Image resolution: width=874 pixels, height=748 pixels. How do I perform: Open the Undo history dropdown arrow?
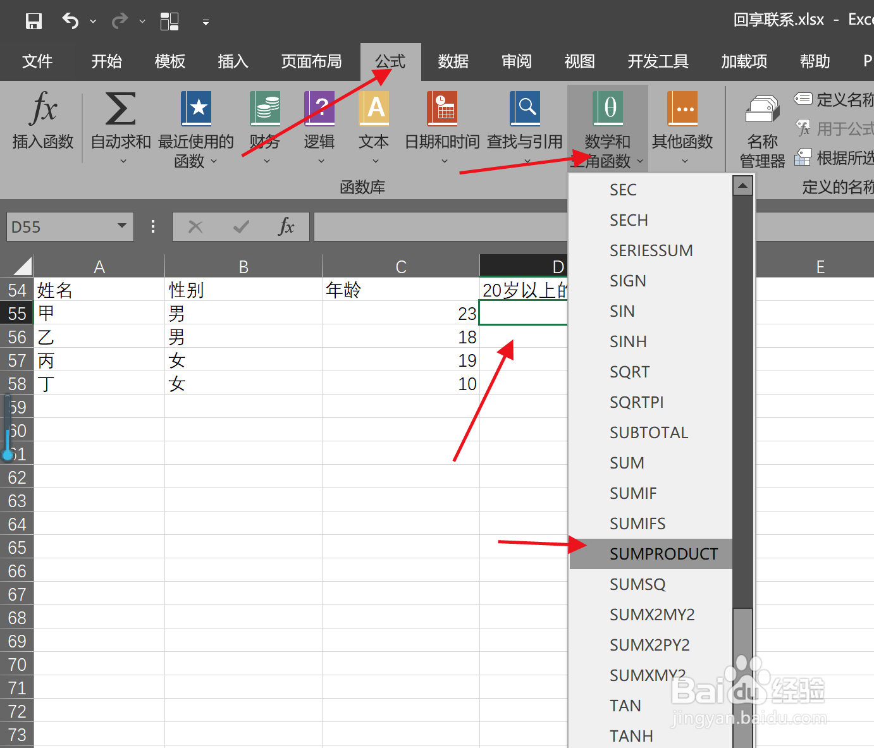(93, 21)
